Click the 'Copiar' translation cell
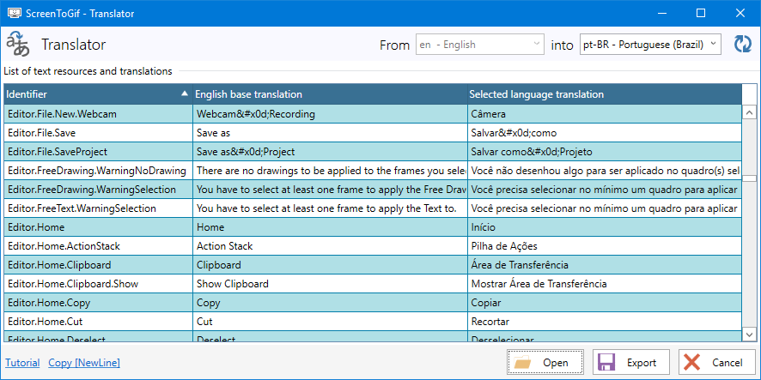Image resolution: width=761 pixels, height=380 pixels. (604, 303)
